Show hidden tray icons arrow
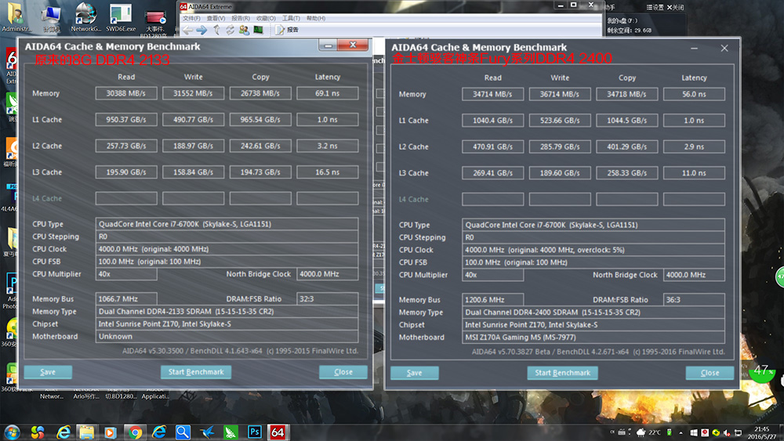Screen dimensions: 784x441 [x=681, y=432]
